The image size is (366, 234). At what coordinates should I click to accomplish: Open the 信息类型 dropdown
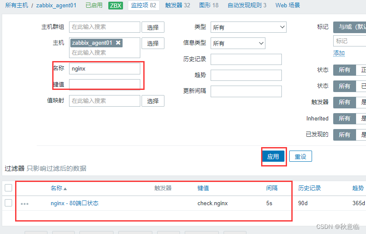pyautogui.click(x=238, y=43)
